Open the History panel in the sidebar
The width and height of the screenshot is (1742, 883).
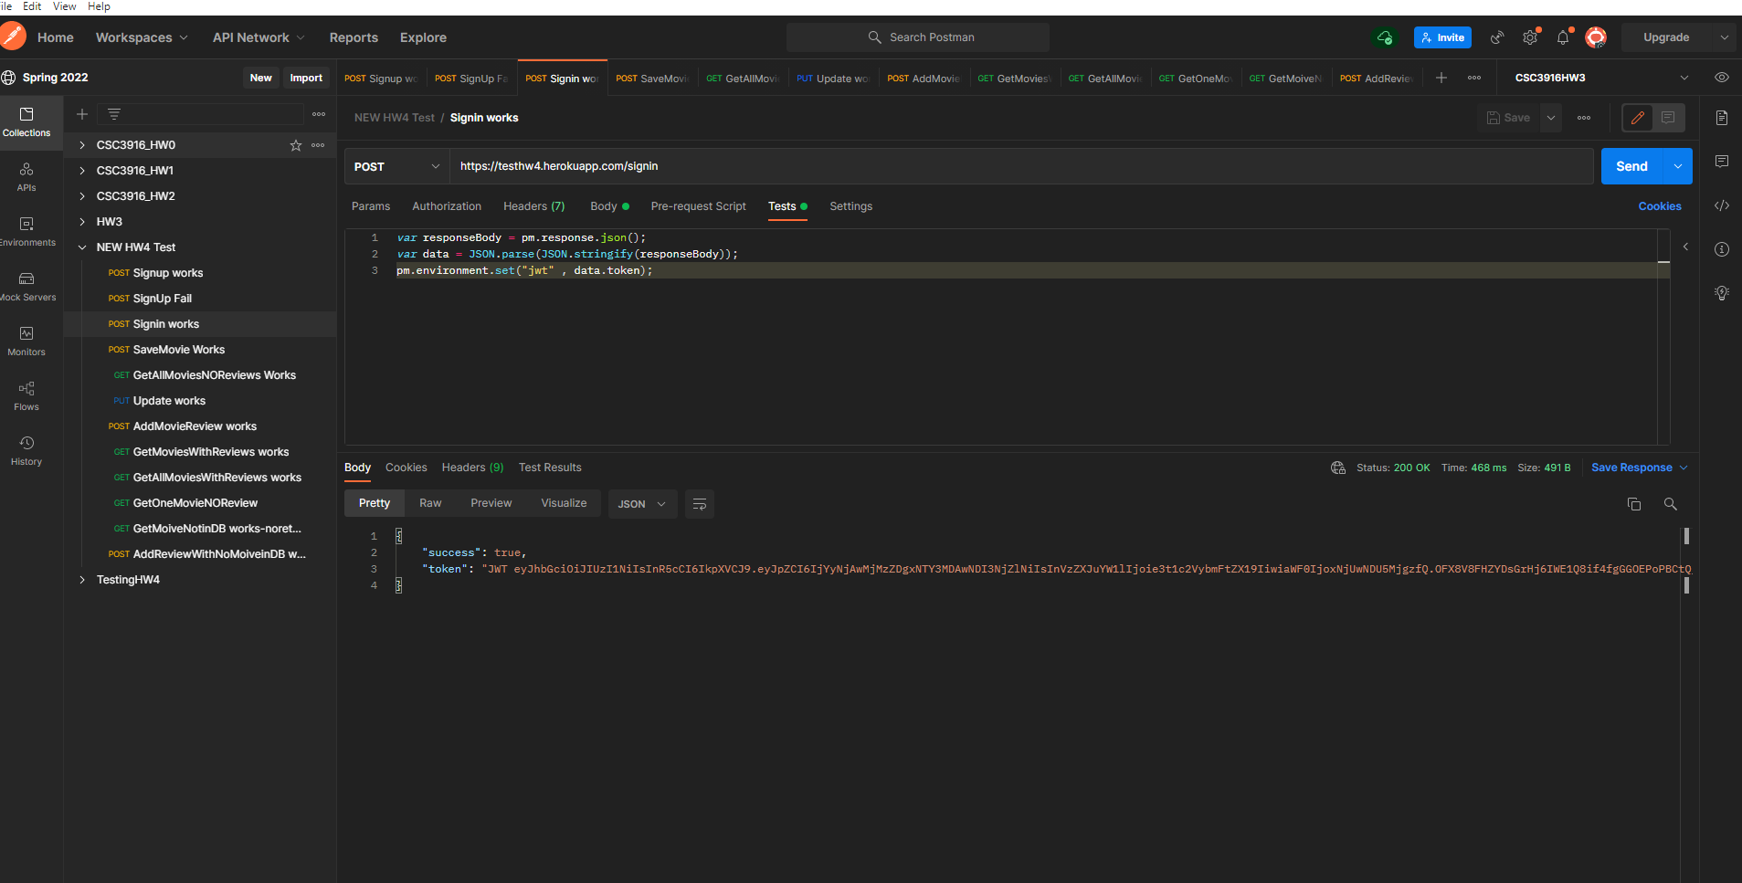coord(26,449)
